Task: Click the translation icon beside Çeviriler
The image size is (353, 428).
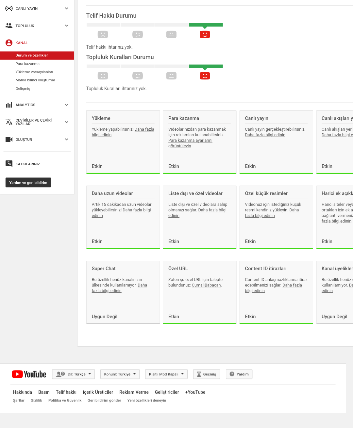Action: pyautogui.click(x=9, y=122)
